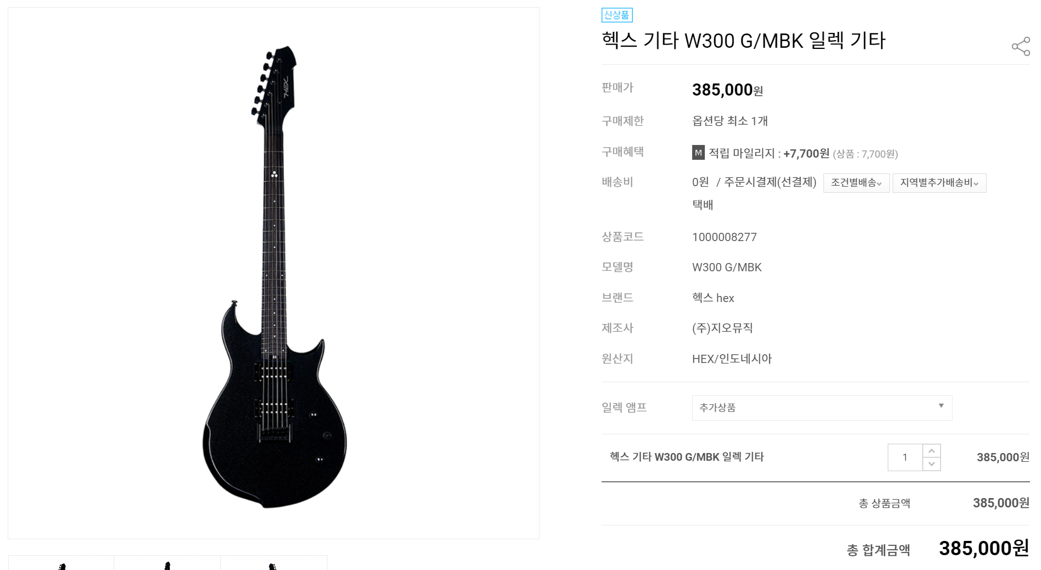The image size is (1041, 570).
Task: Increase quantity with the up arrow
Action: (932, 451)
